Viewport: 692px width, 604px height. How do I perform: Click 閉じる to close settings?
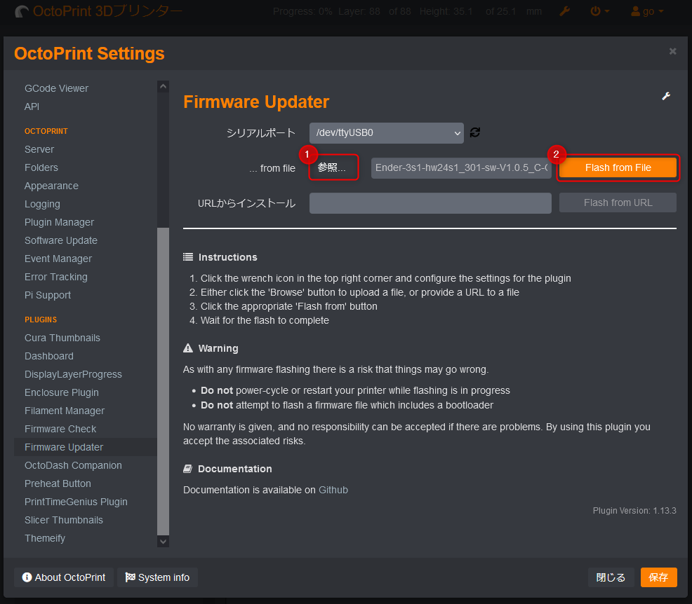point(611,577)
